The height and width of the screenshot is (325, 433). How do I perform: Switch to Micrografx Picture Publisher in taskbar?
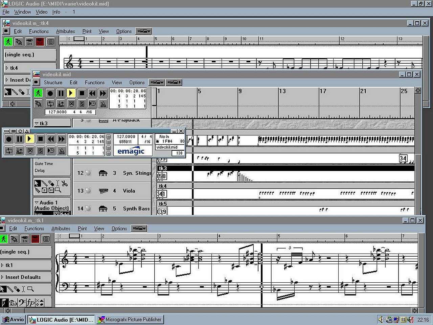(130, 319)
